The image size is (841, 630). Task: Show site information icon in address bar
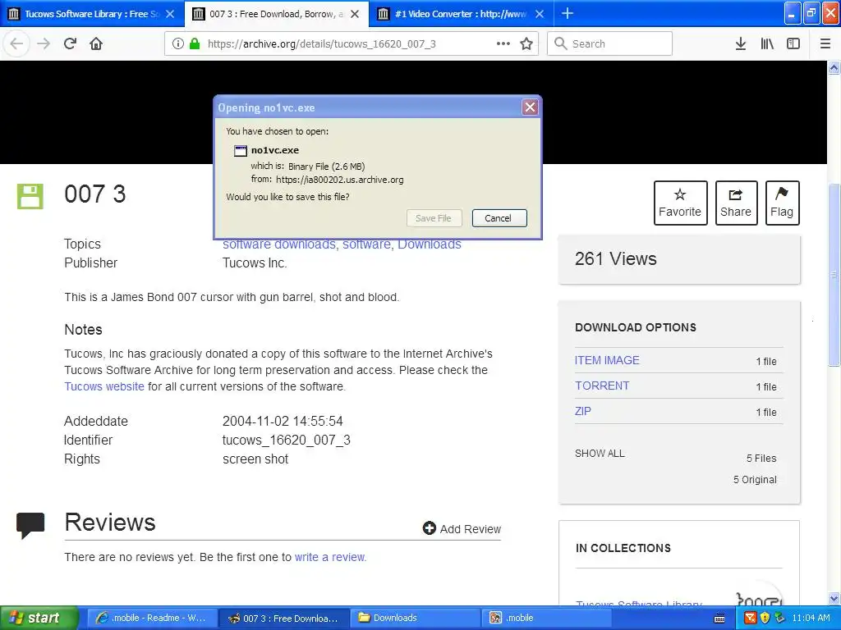click(x=178, y=43)
